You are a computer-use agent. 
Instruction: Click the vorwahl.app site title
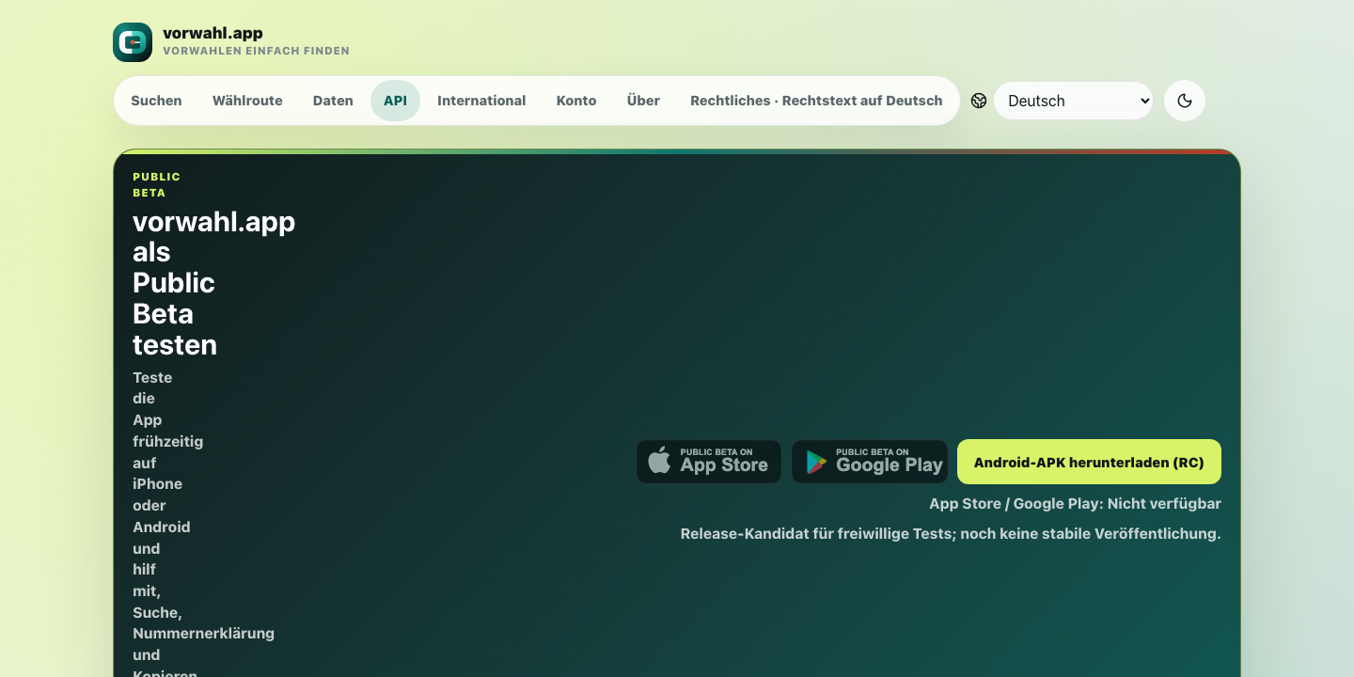213,34
